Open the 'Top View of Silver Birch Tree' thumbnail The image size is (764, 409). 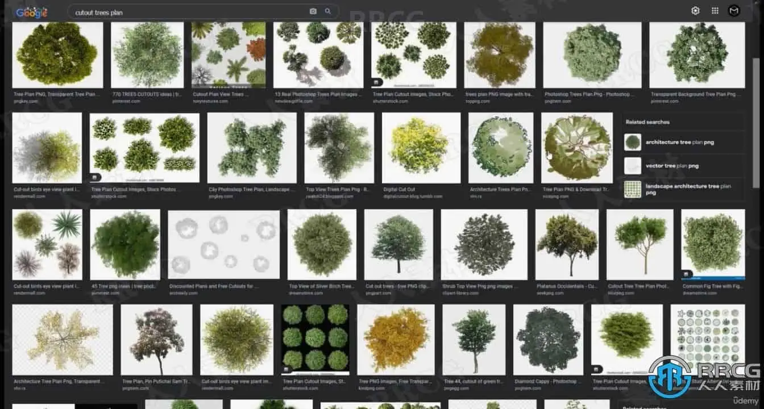(322, 244)
